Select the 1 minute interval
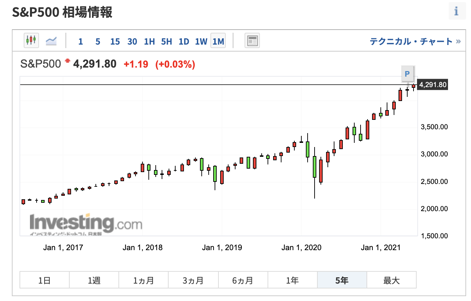 coord(80,42)
